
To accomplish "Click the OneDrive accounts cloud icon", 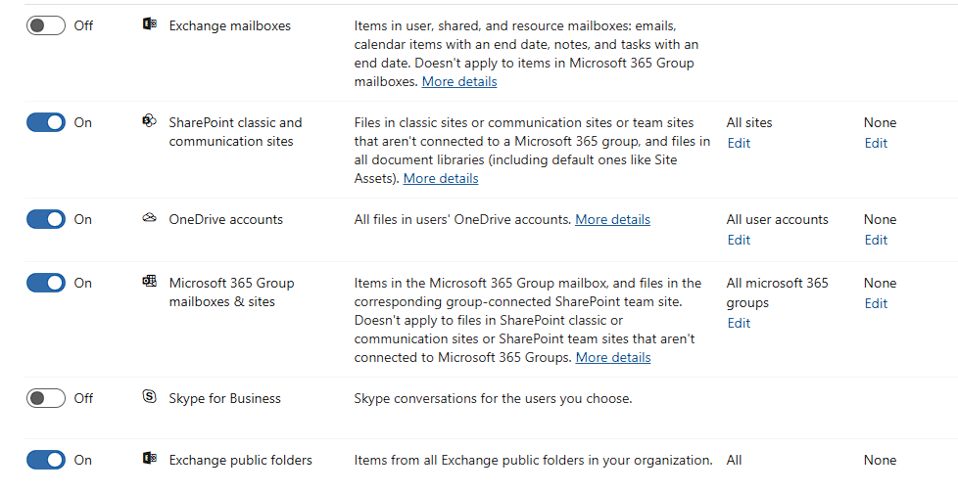I will (150, 217).
